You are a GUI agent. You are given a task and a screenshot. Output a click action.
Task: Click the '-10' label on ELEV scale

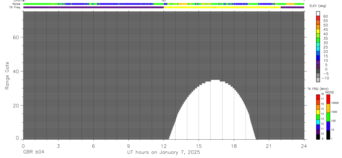click(325, 78)
